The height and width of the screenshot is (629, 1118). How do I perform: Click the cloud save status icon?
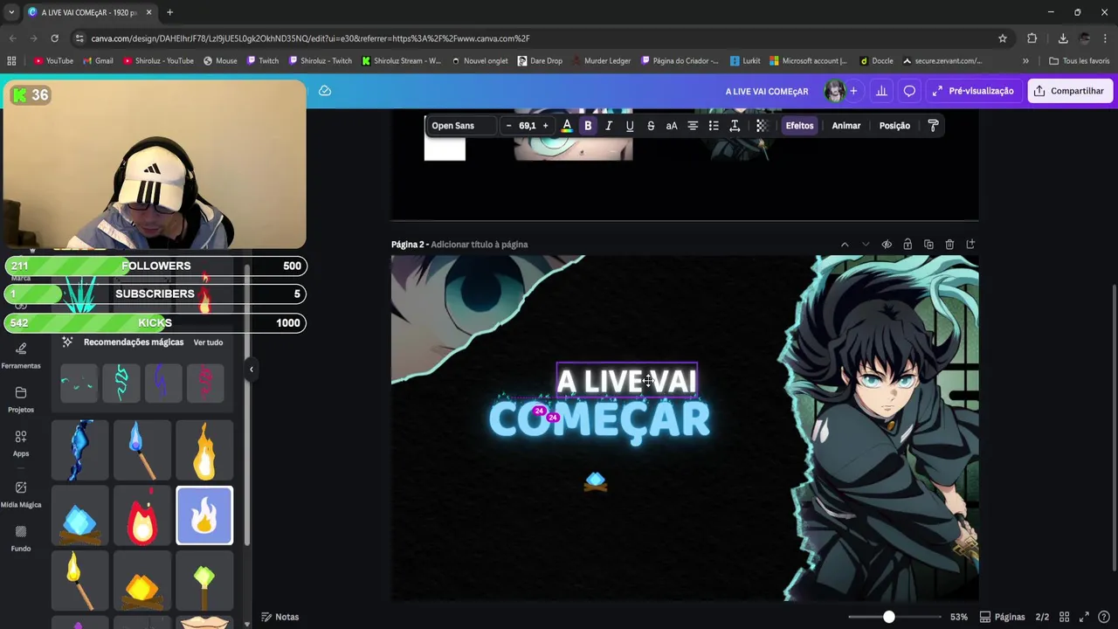(x=325, y=91)
